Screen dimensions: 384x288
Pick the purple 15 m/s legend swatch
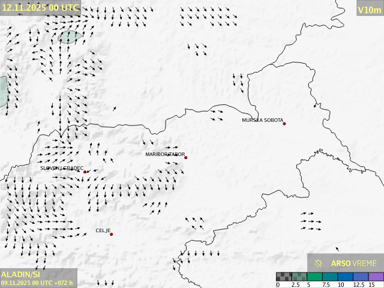(x=376, y=277)
